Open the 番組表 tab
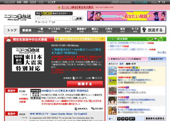The image size is (170, 121). pyautogui.click(x=27, y=30)
